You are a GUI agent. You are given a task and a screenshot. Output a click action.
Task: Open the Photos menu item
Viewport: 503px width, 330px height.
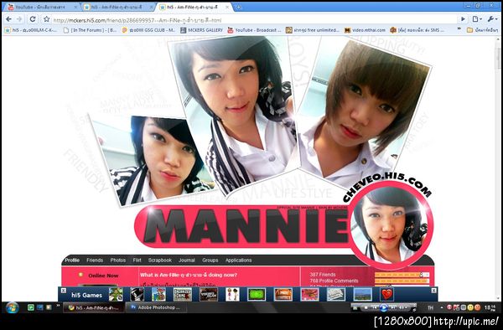pyautogui.click(x=118, y=260)
